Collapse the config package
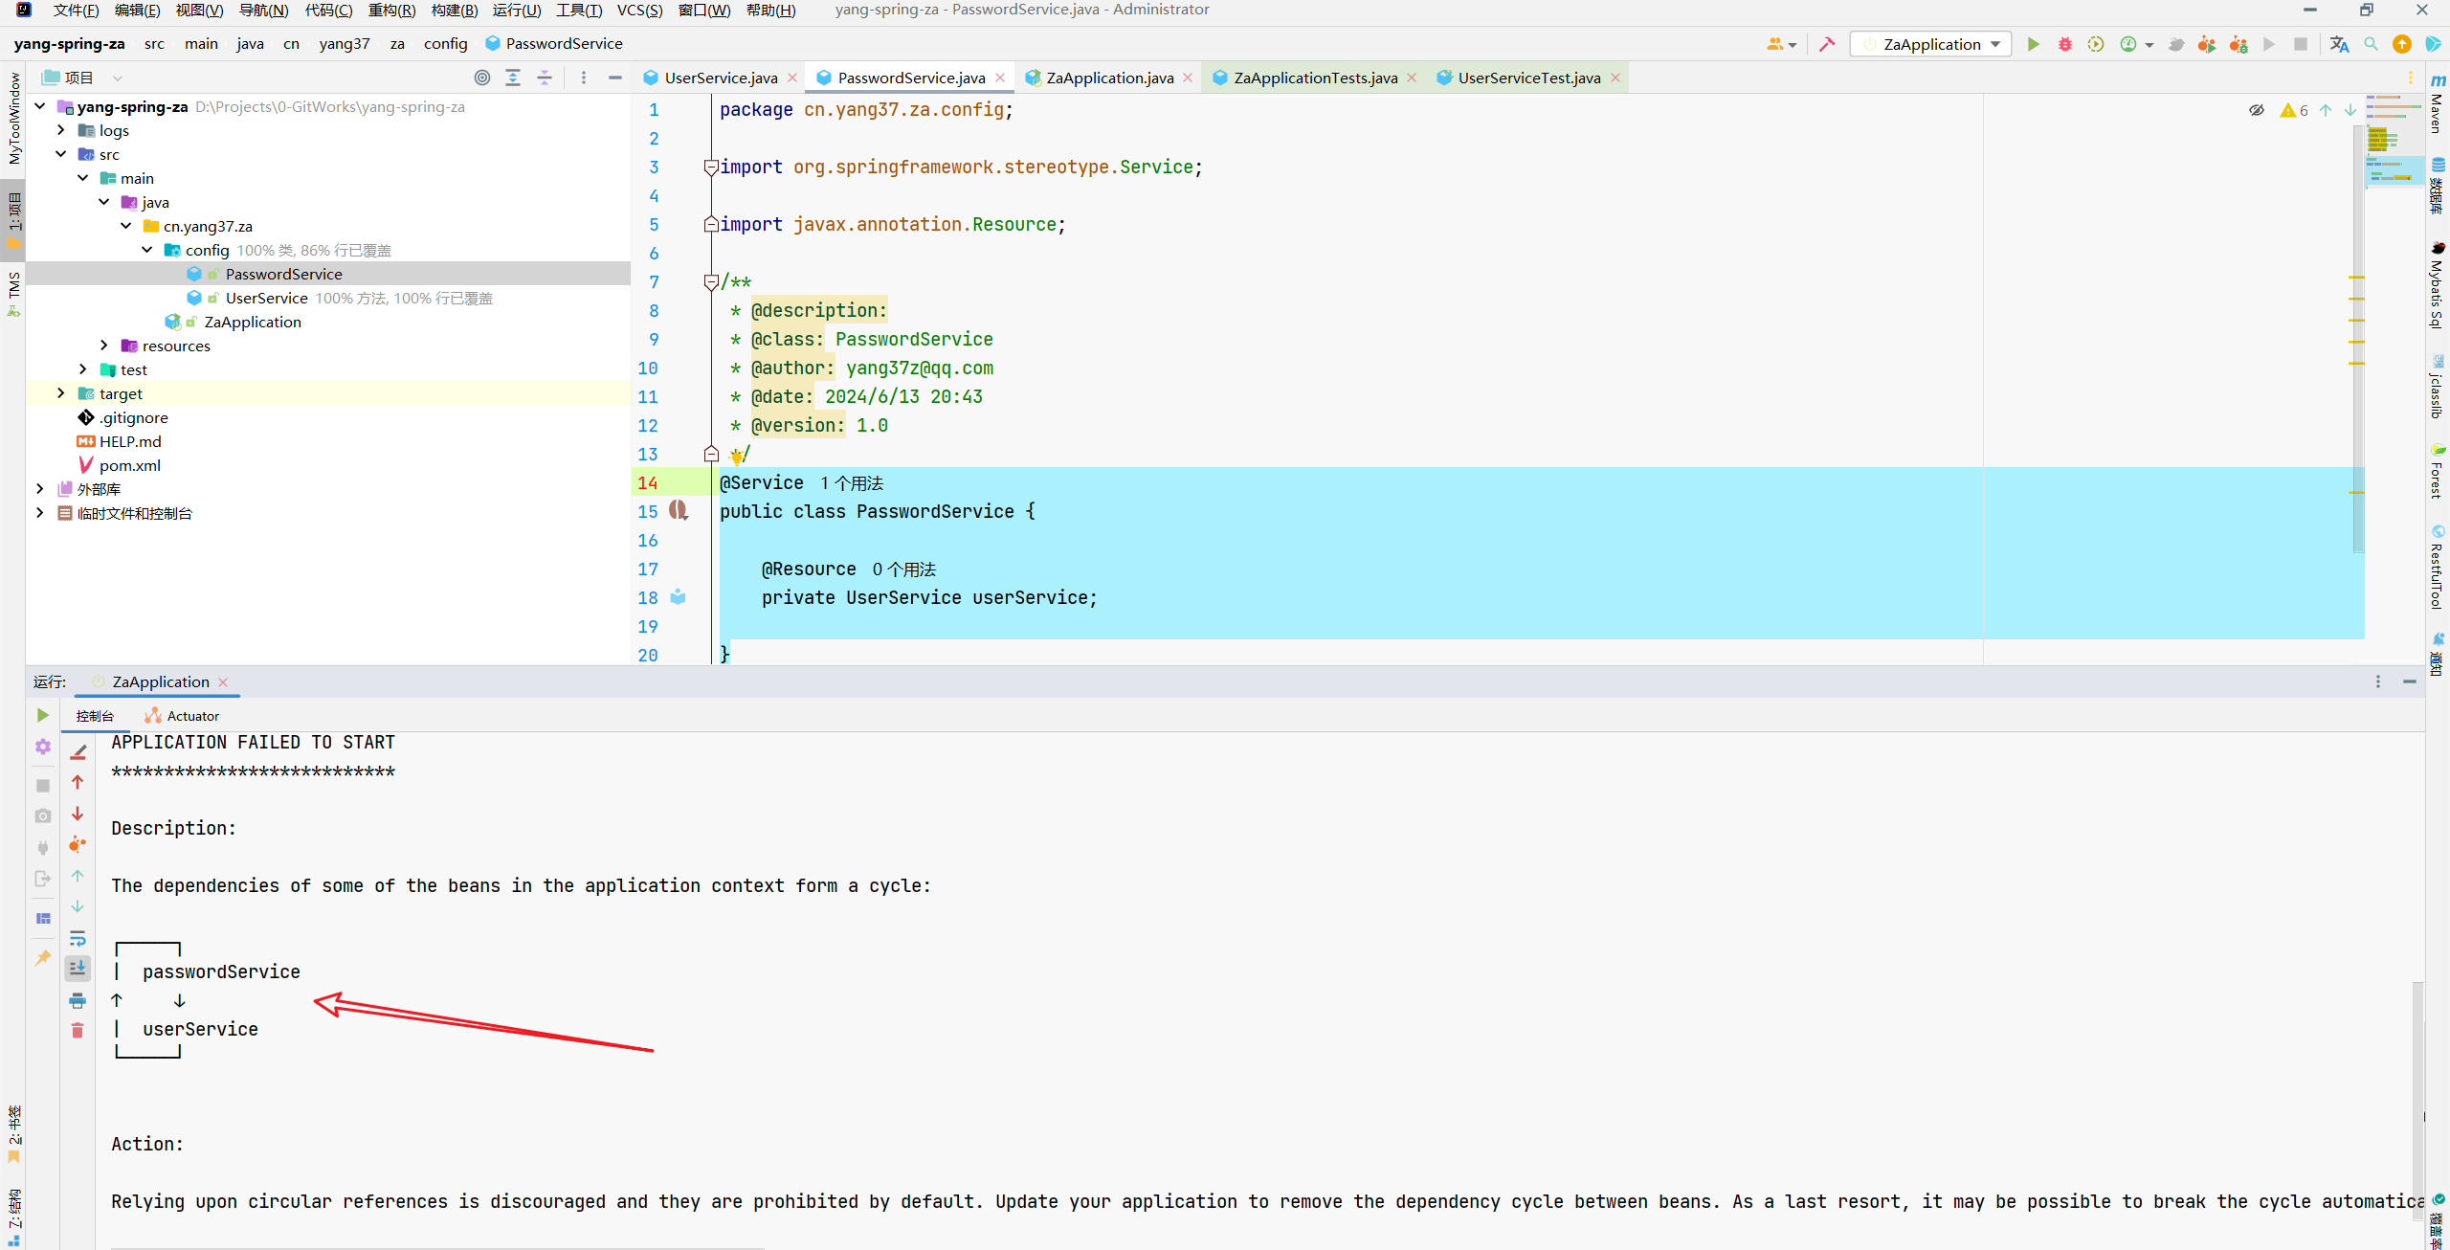Screen dimensions: 2450x1250 [x=147, y=250]
